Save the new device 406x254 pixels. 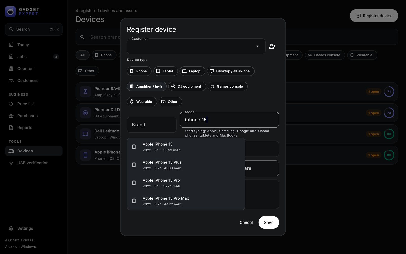coord(269,223)
